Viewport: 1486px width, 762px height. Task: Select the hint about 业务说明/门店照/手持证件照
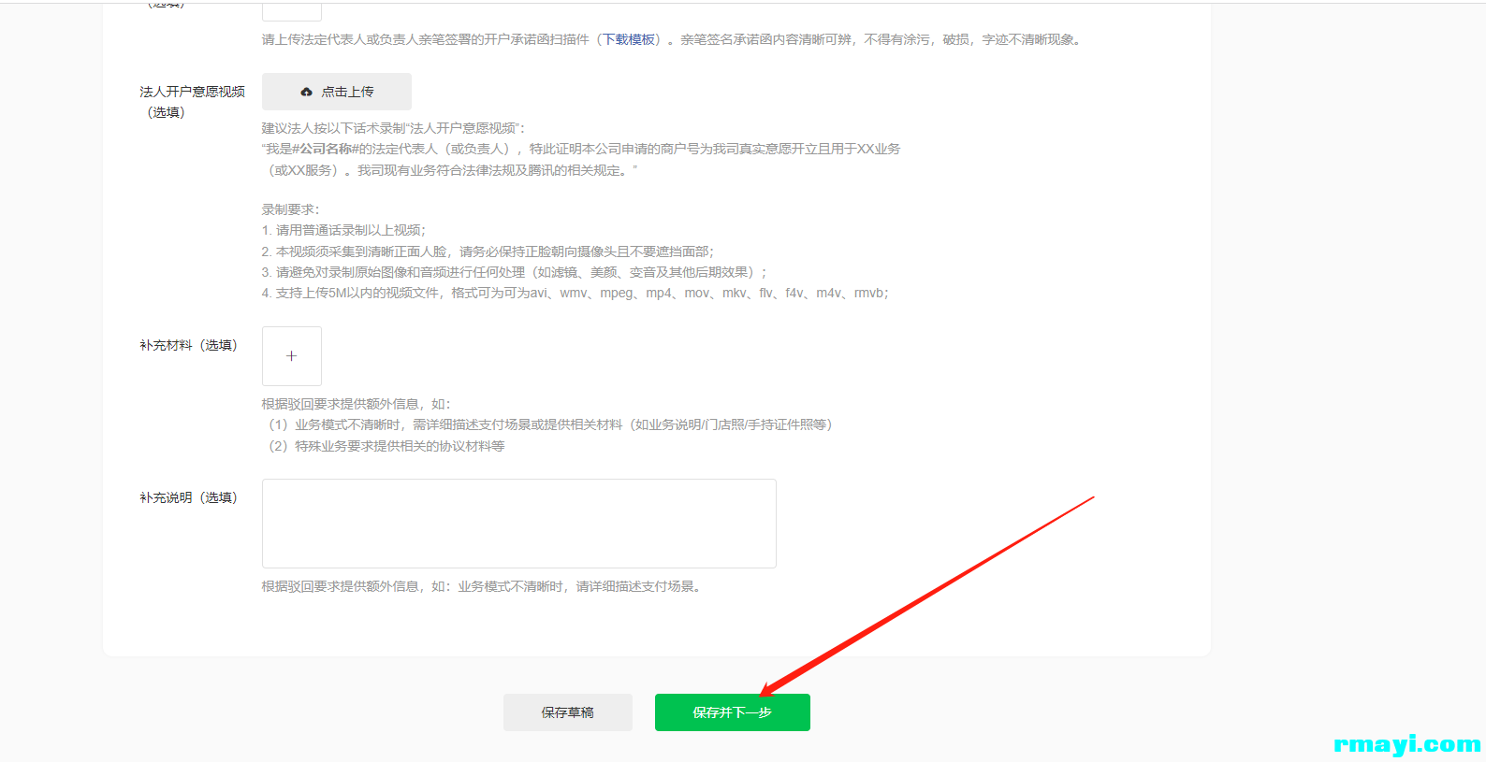tap(550, 424)
